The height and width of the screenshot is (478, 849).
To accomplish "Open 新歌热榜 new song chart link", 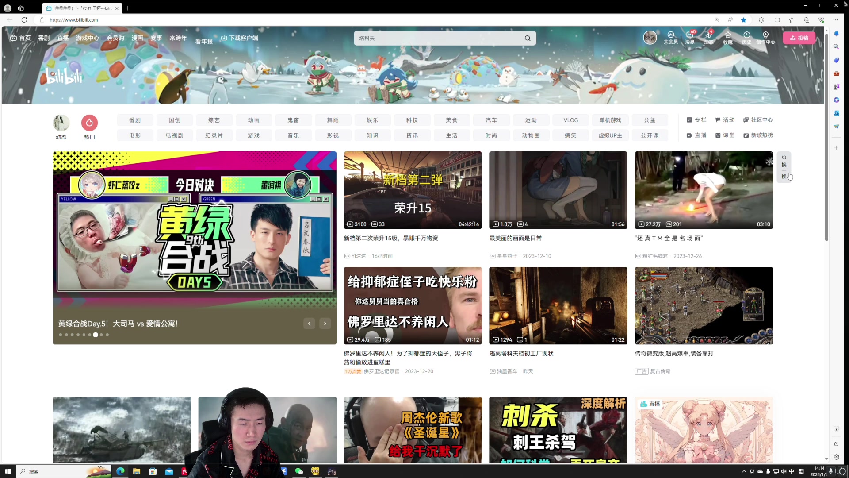I will click(758, 135).
